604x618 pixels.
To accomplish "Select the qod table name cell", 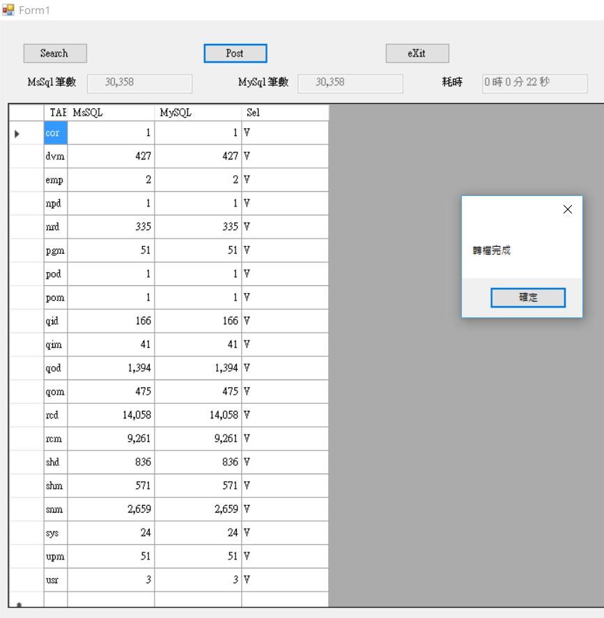I will [56, 368].
